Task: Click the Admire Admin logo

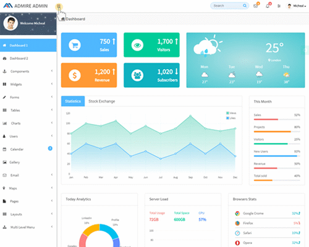Action: point(25,6)
